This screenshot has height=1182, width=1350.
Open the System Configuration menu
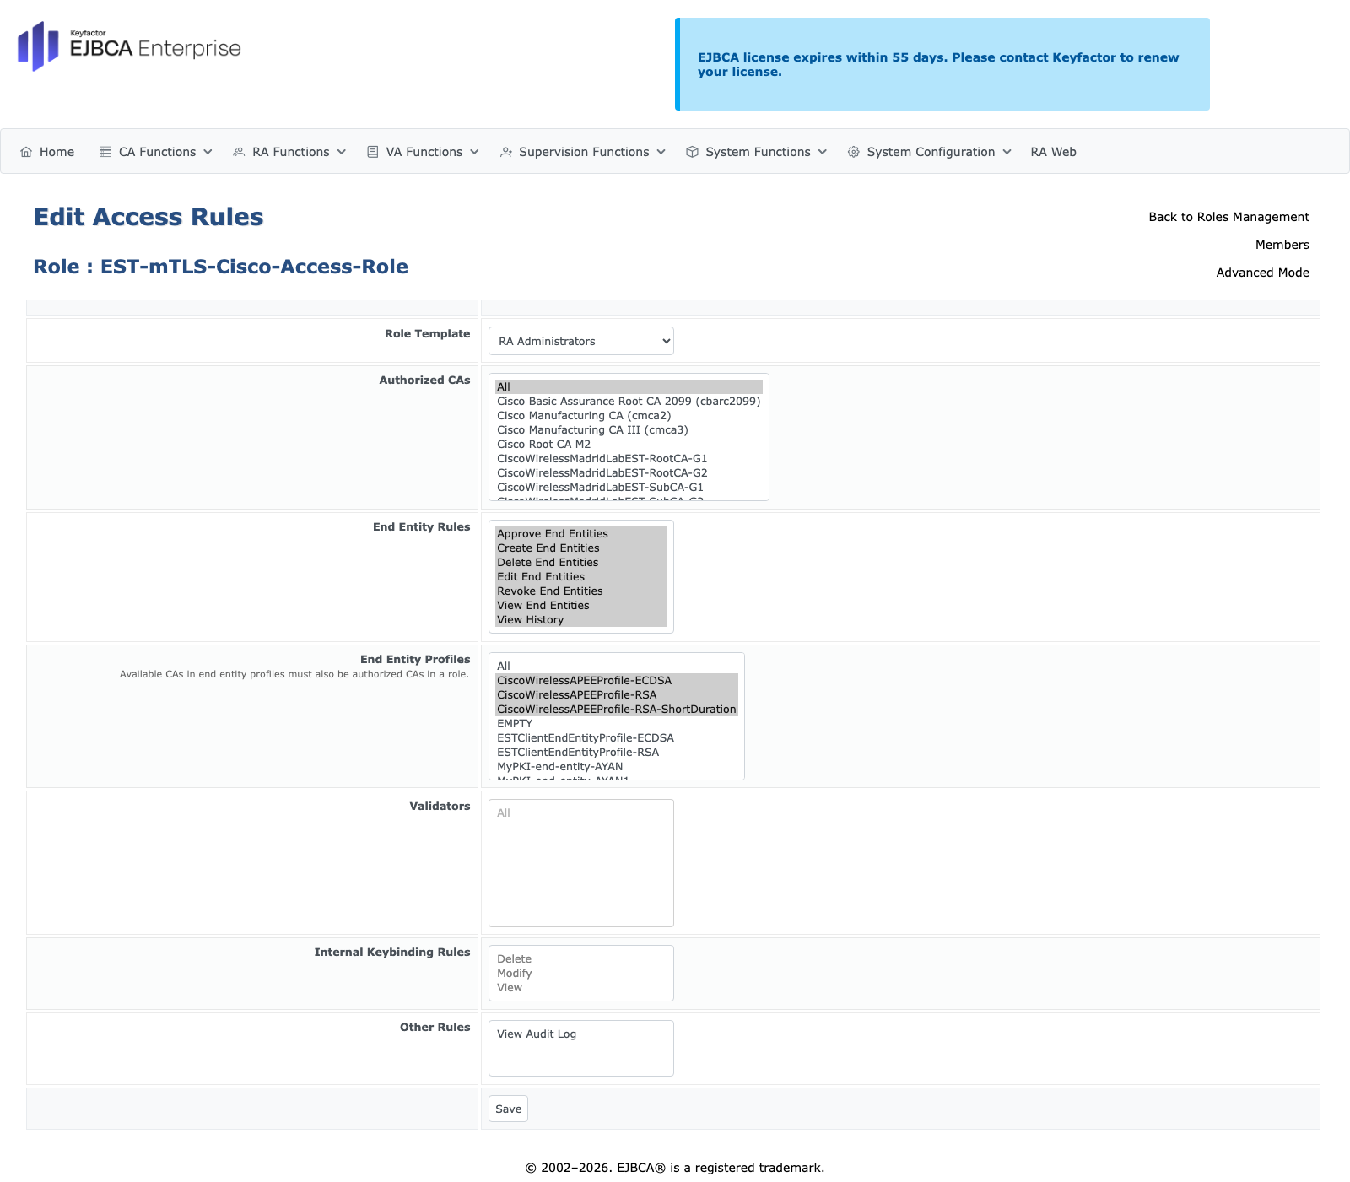pyautogui.click(x=930, y=152)
